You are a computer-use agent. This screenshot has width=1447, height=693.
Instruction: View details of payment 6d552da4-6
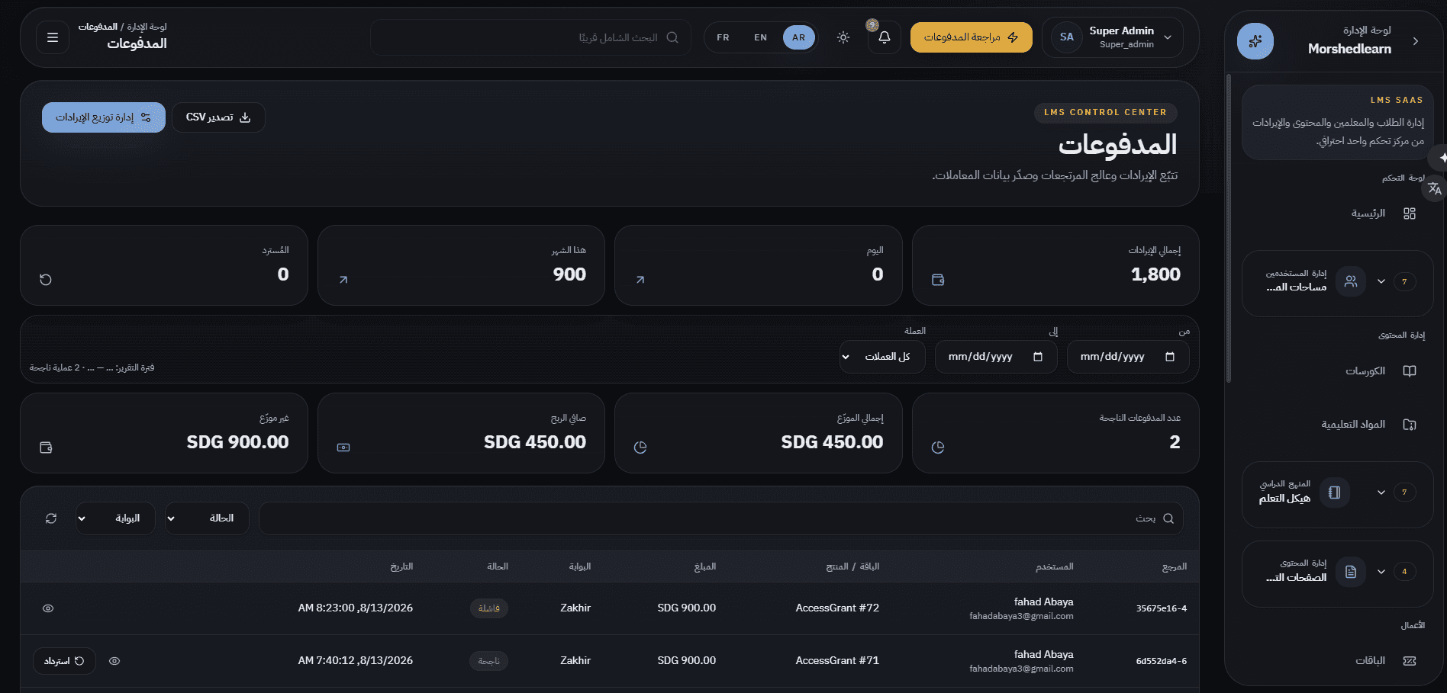114,661
